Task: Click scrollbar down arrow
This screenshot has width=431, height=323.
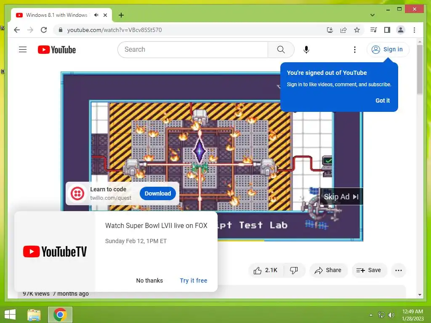Action: pos(420,295)
